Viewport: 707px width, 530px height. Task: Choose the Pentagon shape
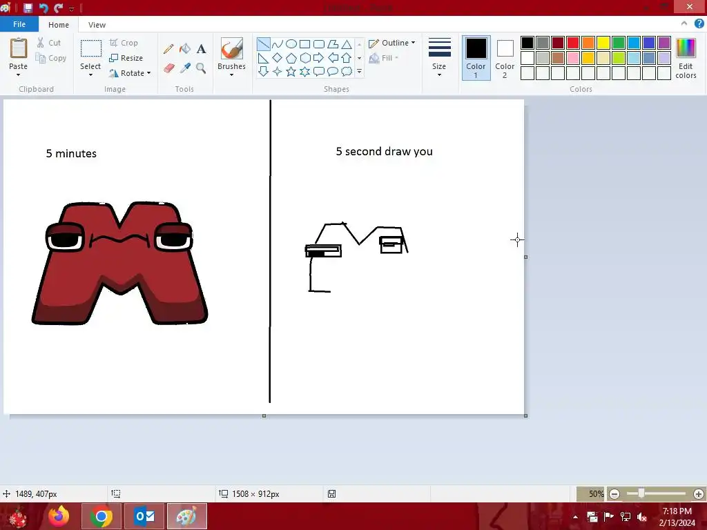pyautogui.click(x=291, y=58)
